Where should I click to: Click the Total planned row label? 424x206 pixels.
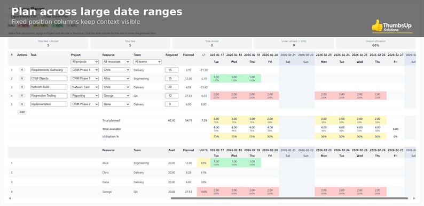click(111, 120)
